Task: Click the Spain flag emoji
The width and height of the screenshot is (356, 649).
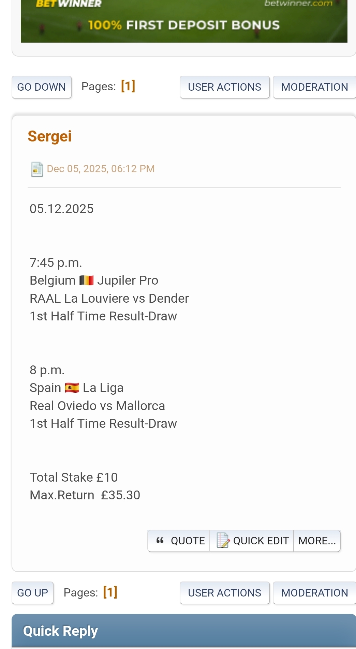Action: point(72,388)
